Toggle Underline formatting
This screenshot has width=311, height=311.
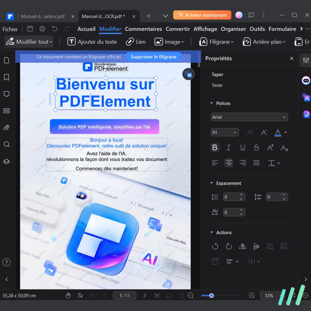tap(243, 148)
